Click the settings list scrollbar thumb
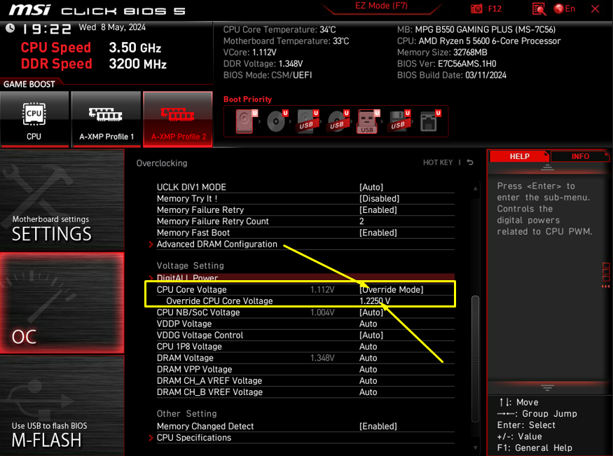The height and width of the screenshot is (456, 613). (x=476, y=359)
